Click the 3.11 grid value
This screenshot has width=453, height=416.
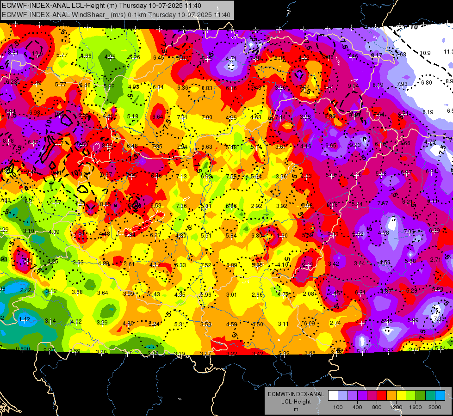(x=283, y=324)
